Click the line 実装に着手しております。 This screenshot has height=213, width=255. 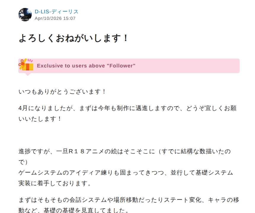[x=55, y=183]
